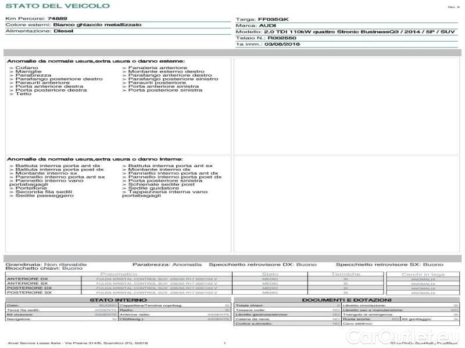Click the Maniglie entry

click(x=26, y=71)
